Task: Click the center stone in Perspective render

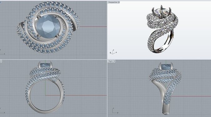Action: pos(161,12)
